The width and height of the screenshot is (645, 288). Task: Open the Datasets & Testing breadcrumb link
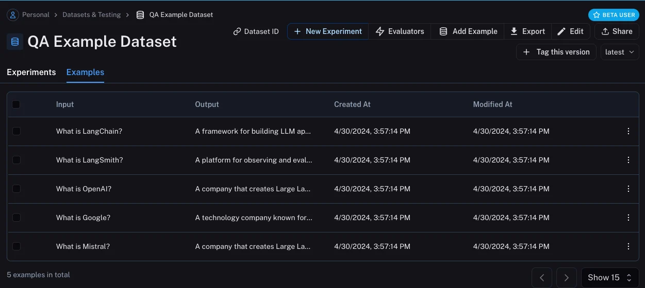[x=92, y=15]
